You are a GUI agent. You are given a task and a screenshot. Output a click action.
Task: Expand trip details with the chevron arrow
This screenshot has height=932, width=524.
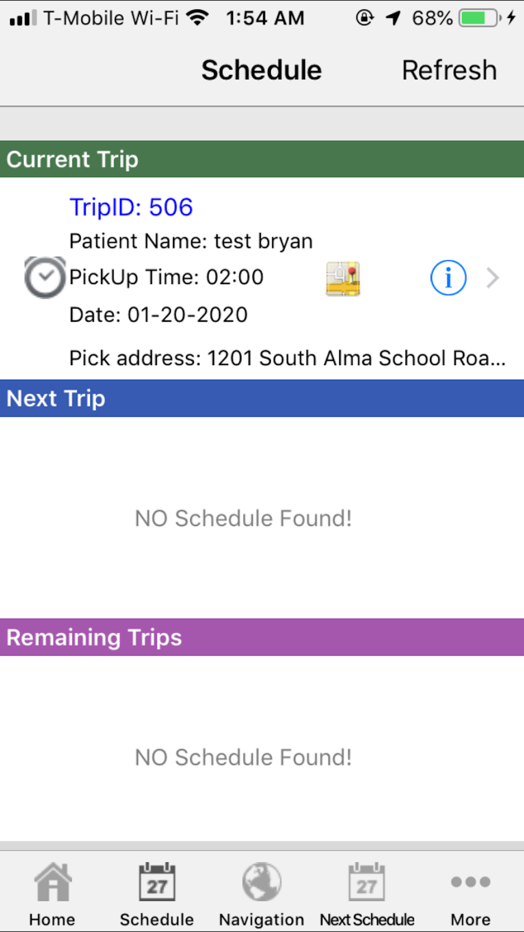[x=492, y=278]
